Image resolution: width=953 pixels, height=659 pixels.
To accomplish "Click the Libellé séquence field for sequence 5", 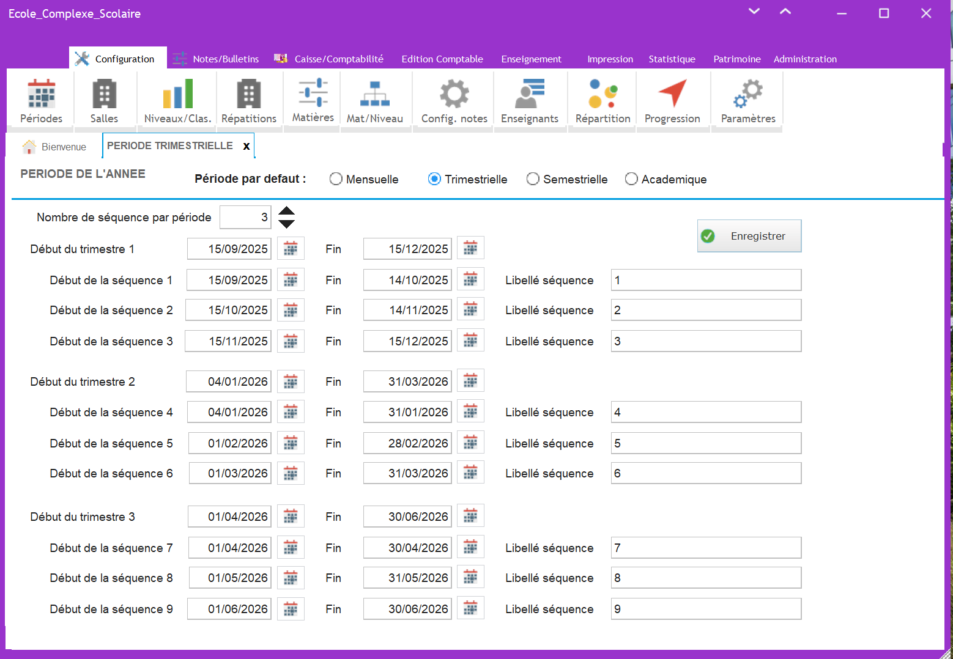I will point(706,443).
